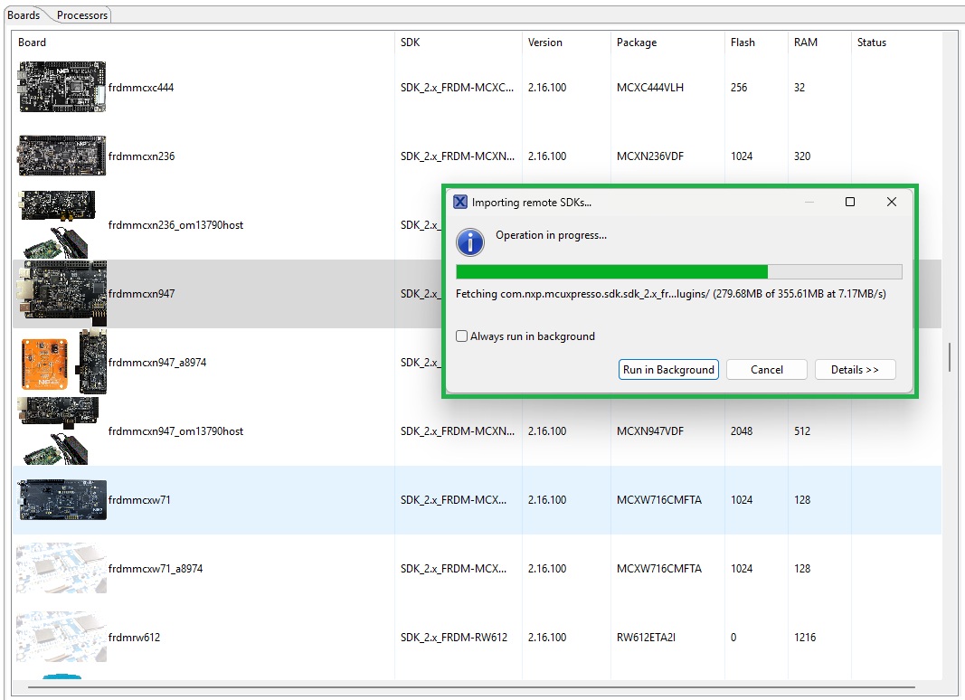
Task: Expand Details in the import dialog
Action: coord(854,369)
